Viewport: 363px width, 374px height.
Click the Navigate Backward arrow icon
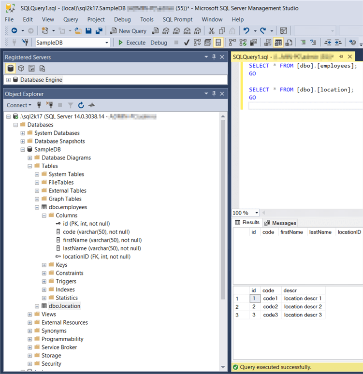coord(15,31)
